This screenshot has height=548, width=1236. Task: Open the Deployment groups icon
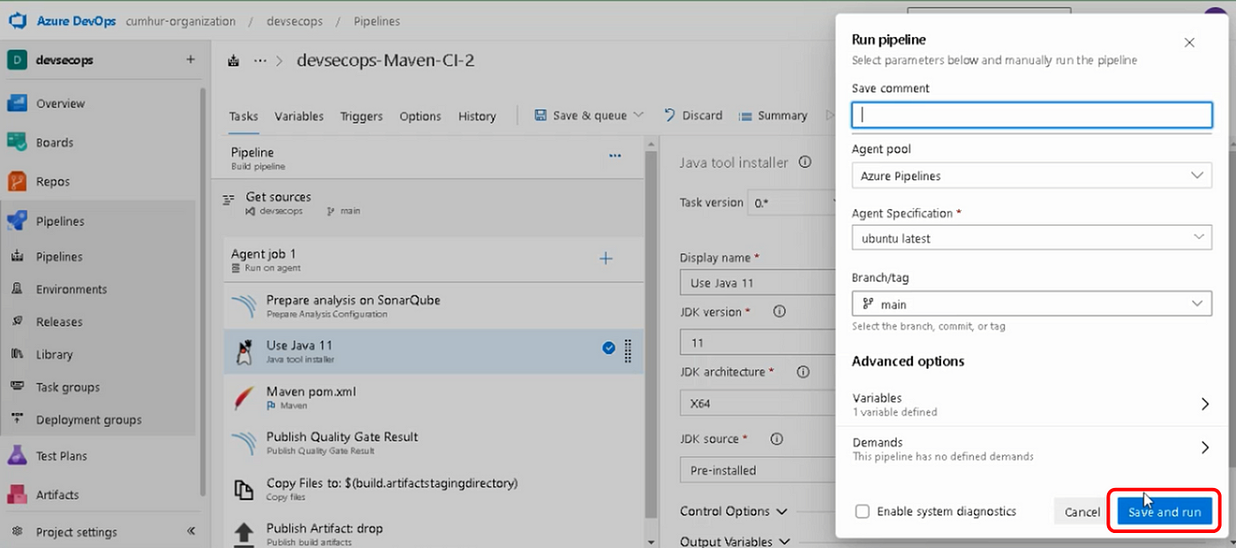(18, 419)
